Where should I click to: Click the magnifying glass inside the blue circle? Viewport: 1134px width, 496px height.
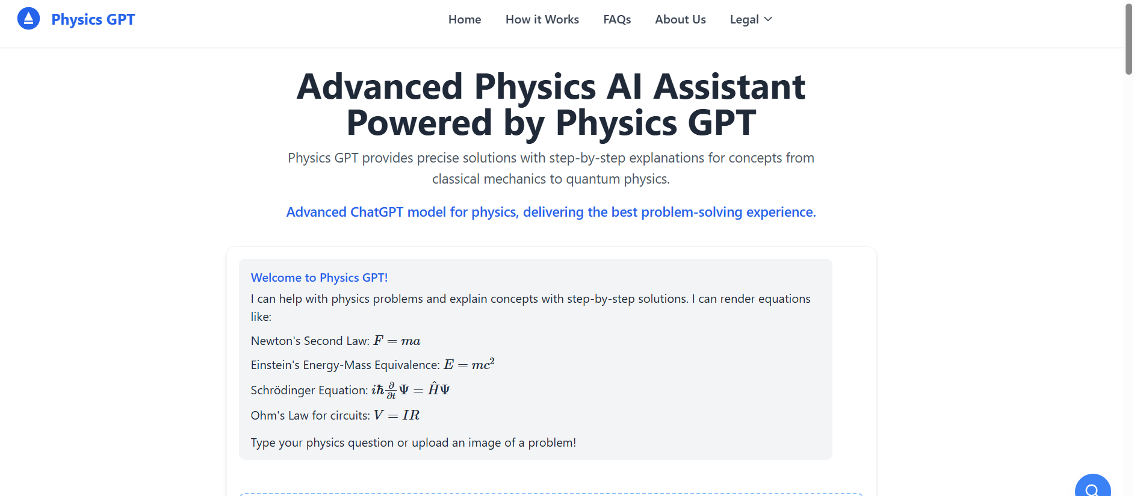(x=1093, y=488)
